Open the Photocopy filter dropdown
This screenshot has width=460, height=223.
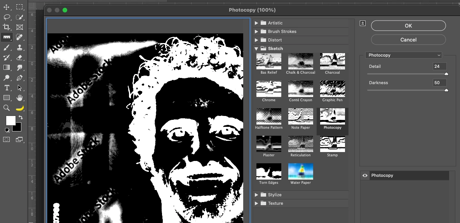coord(403,55)
